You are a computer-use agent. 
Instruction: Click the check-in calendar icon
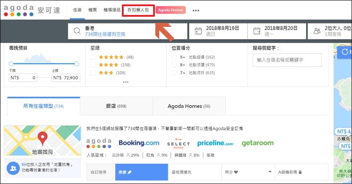(x=198, y=31)
